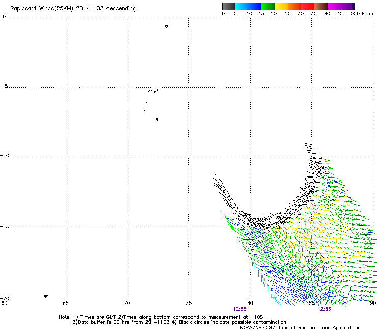
Task: Click the red 30-35 knots legend color
Action: click(x=308, y=6)
